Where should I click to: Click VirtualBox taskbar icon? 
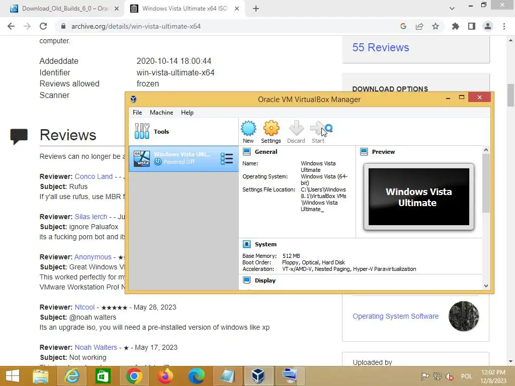tap(258, 376)
